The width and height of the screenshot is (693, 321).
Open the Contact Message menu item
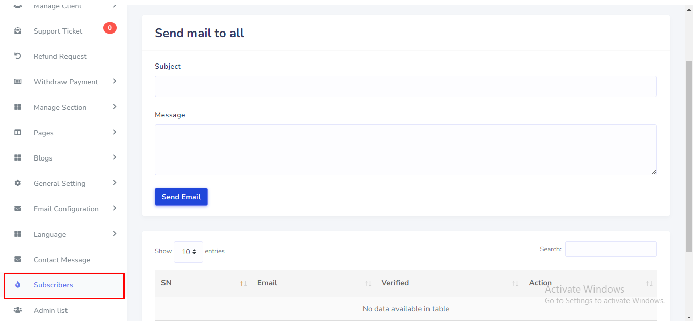tap(62, 260)
